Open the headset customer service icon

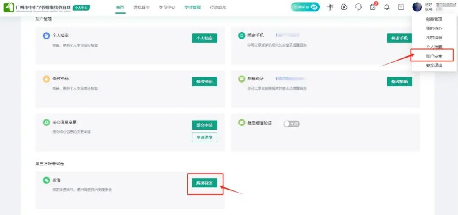[x=358, y=7]
